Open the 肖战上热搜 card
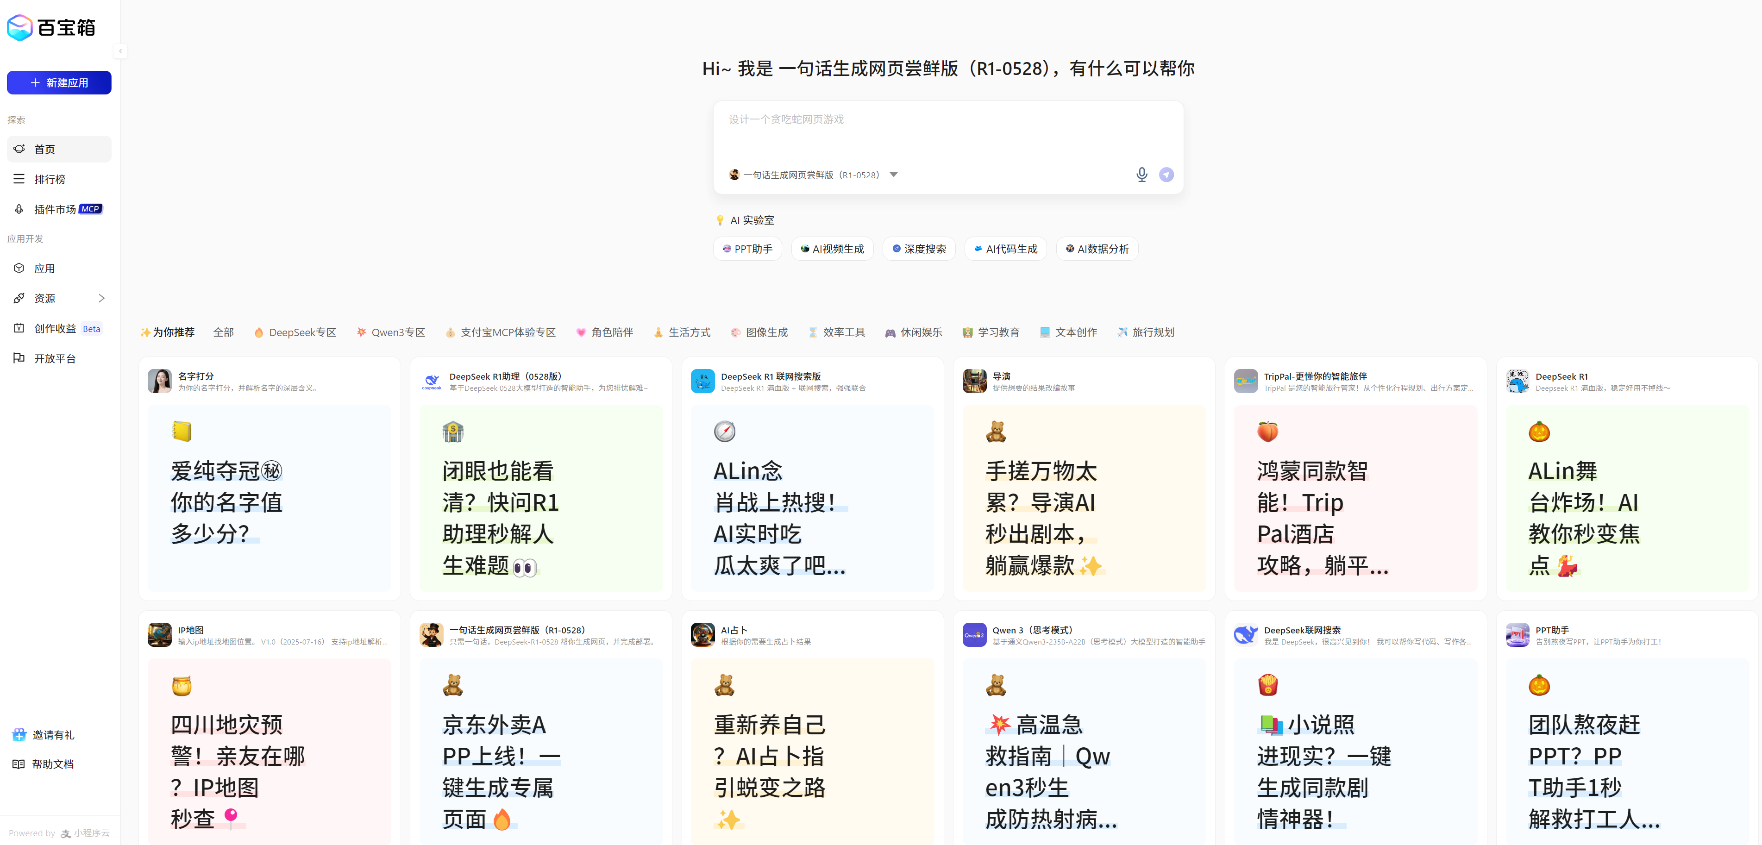This screenshot has height=845, width=1762. [813, 498]
